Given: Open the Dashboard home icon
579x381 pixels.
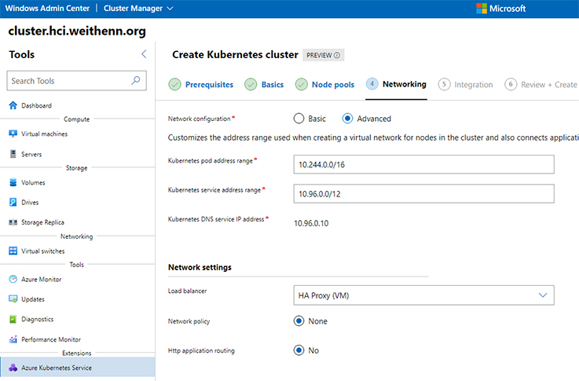Looking at the screenshot, I should tap(13, 105).
